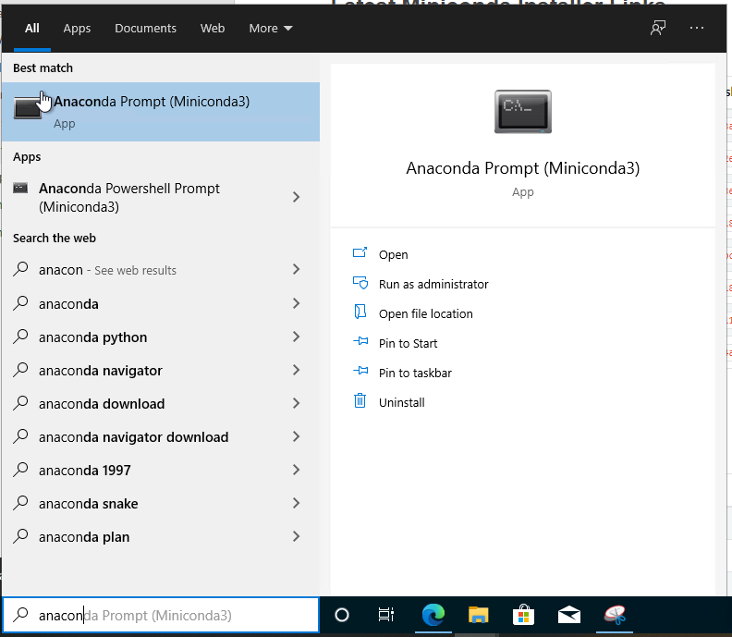The image size is (732, 637).
Task: Expand the 'anaconda python' suggestion arrow
Action: (296, 337)
